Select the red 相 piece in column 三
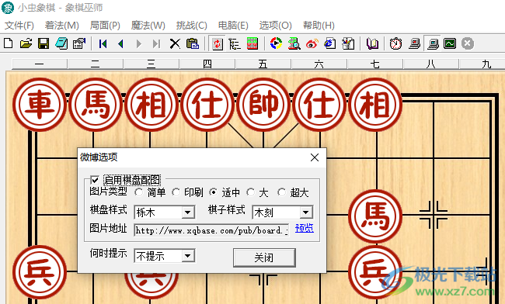The width and height of the screenshot is (505, 304). point(151,105)
